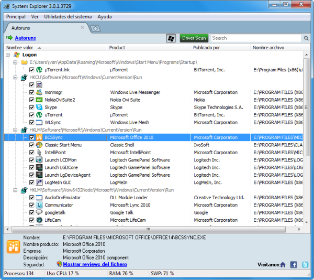Click the Search input field

click(256, 38)
